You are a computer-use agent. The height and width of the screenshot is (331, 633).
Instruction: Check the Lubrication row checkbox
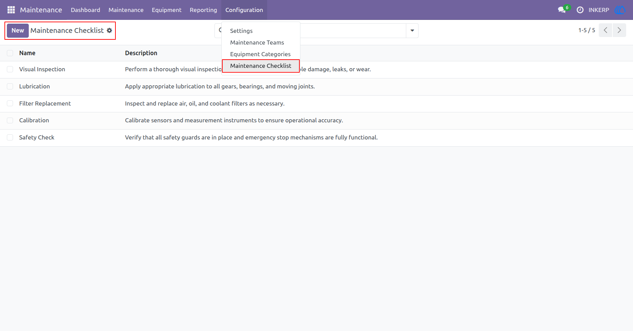coord(10,86)
